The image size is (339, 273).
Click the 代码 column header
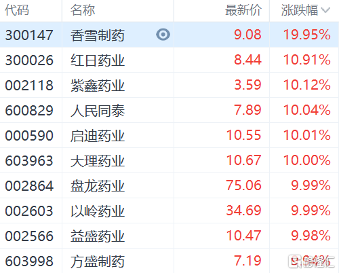pos(17,10)
